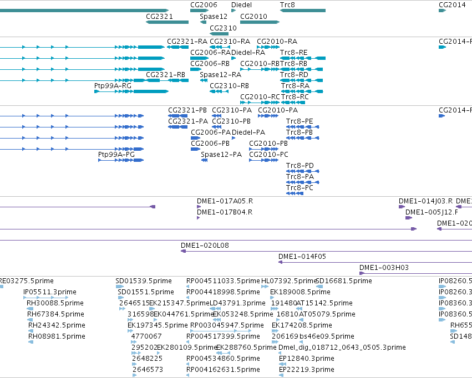
Task: Click the CG2010-RA transcript label
Action: [x=277, y=41]
